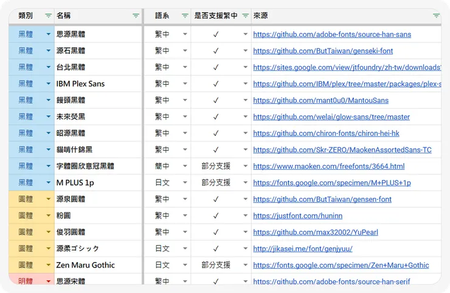
Task: Open the jikasei.me genjyuu link
Action: point(303,248)
